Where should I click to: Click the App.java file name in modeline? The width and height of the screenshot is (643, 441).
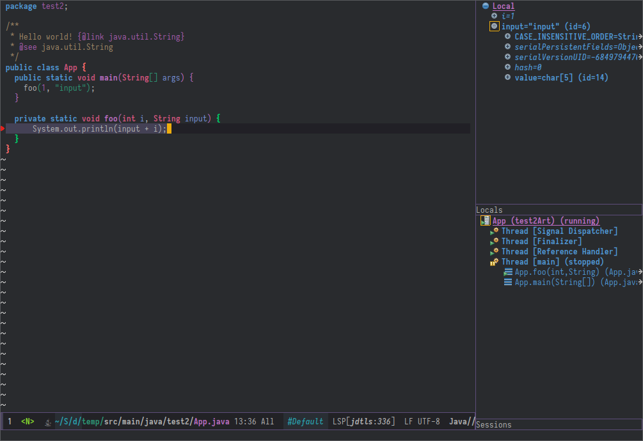point(211,422)
